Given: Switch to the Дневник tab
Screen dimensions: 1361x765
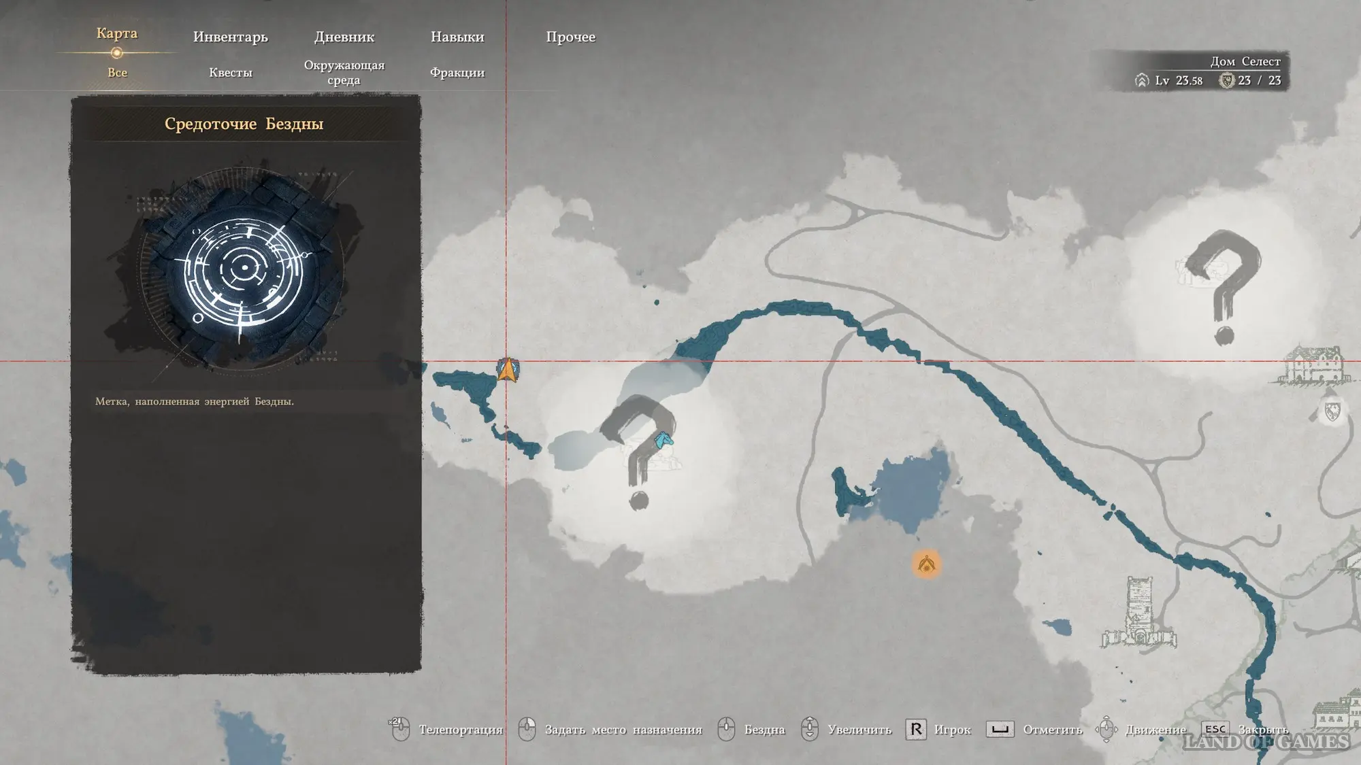Looking at the screenshot, I should 344,37.
